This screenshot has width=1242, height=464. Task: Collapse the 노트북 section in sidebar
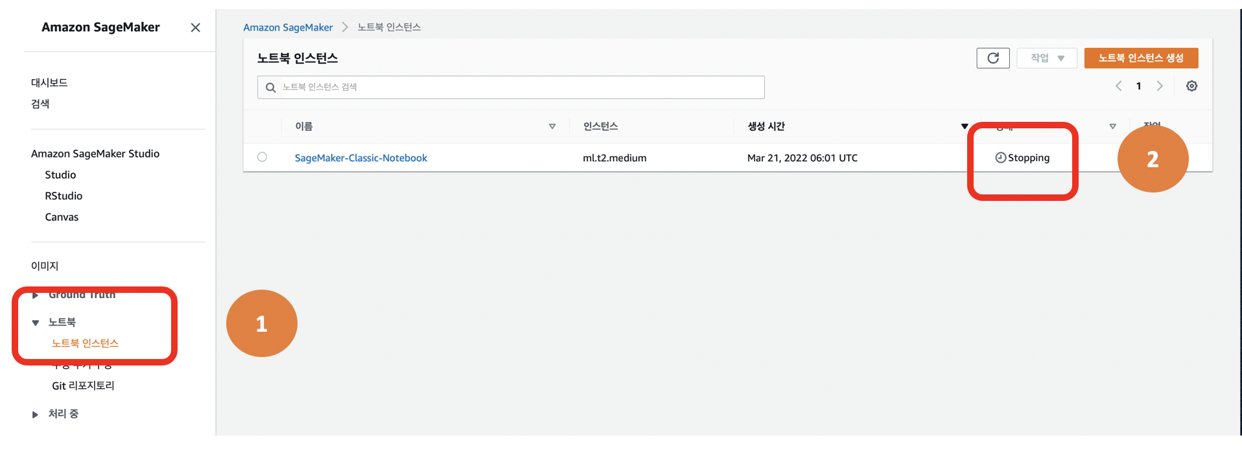tap(36, 323)
